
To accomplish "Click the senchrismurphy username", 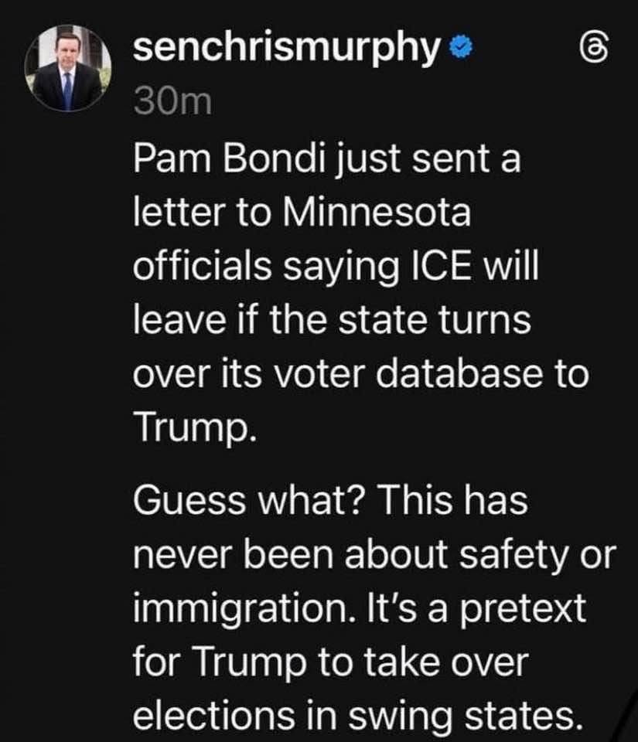I will coord(285,49).
